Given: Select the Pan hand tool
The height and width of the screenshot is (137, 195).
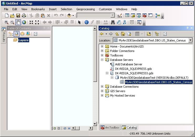Looking at the screenshot, I should (x=18, y=22).
